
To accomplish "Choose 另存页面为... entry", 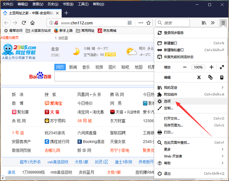I will [x=191, y=126].
